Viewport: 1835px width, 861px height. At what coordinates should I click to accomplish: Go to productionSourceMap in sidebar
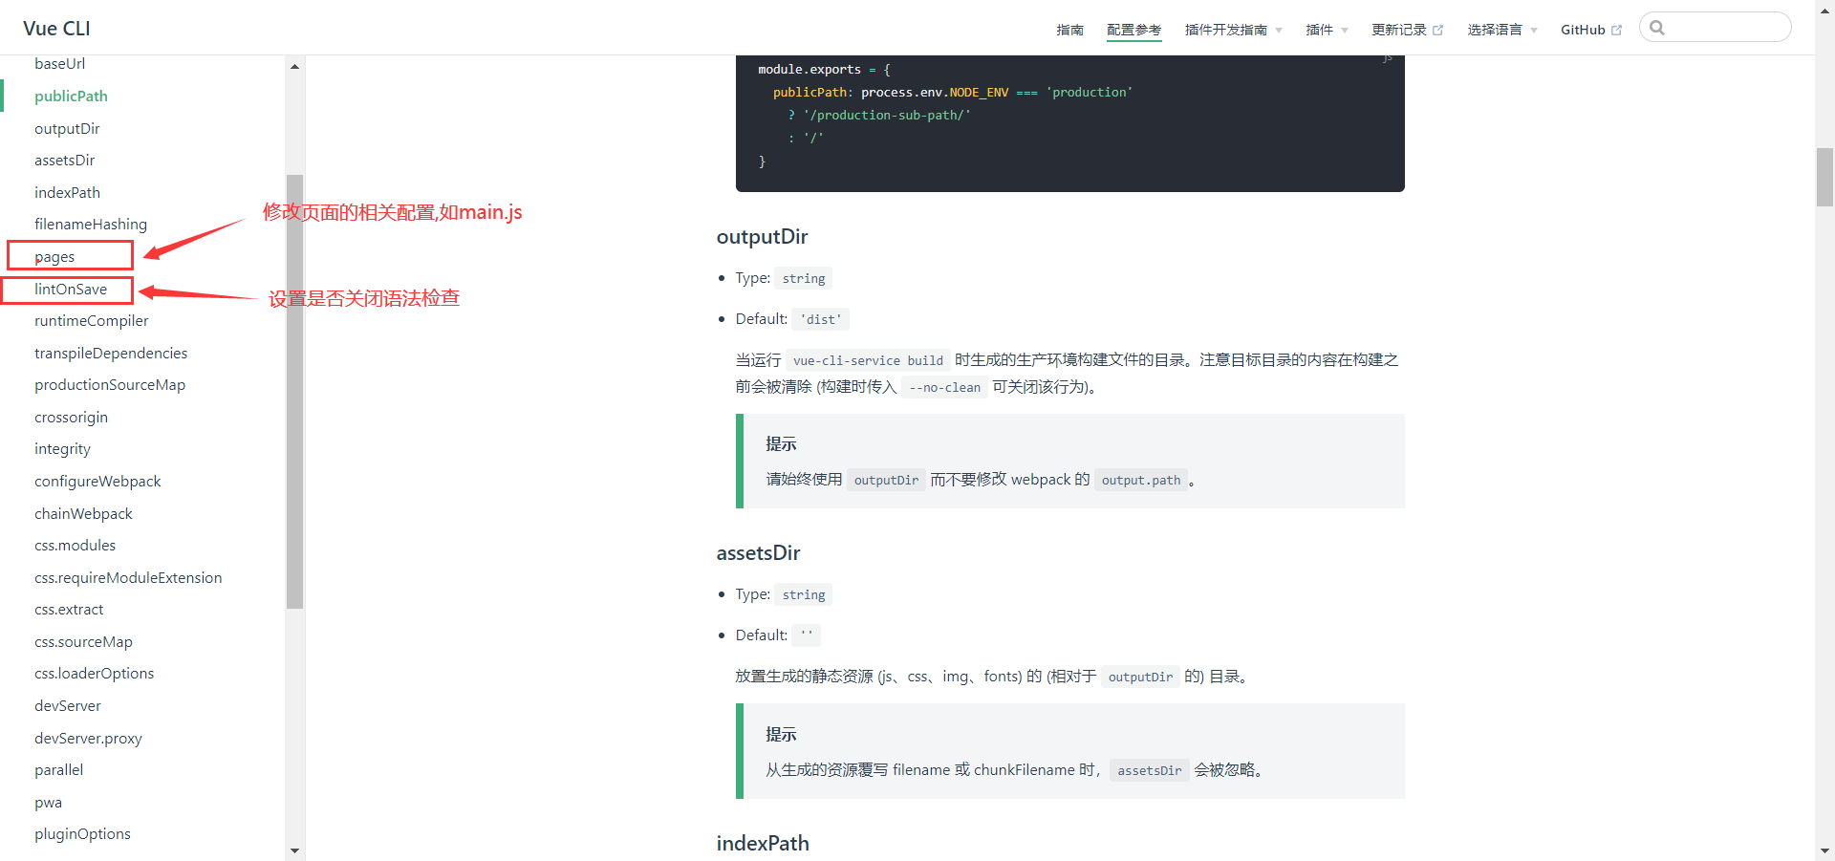[110, 384]
